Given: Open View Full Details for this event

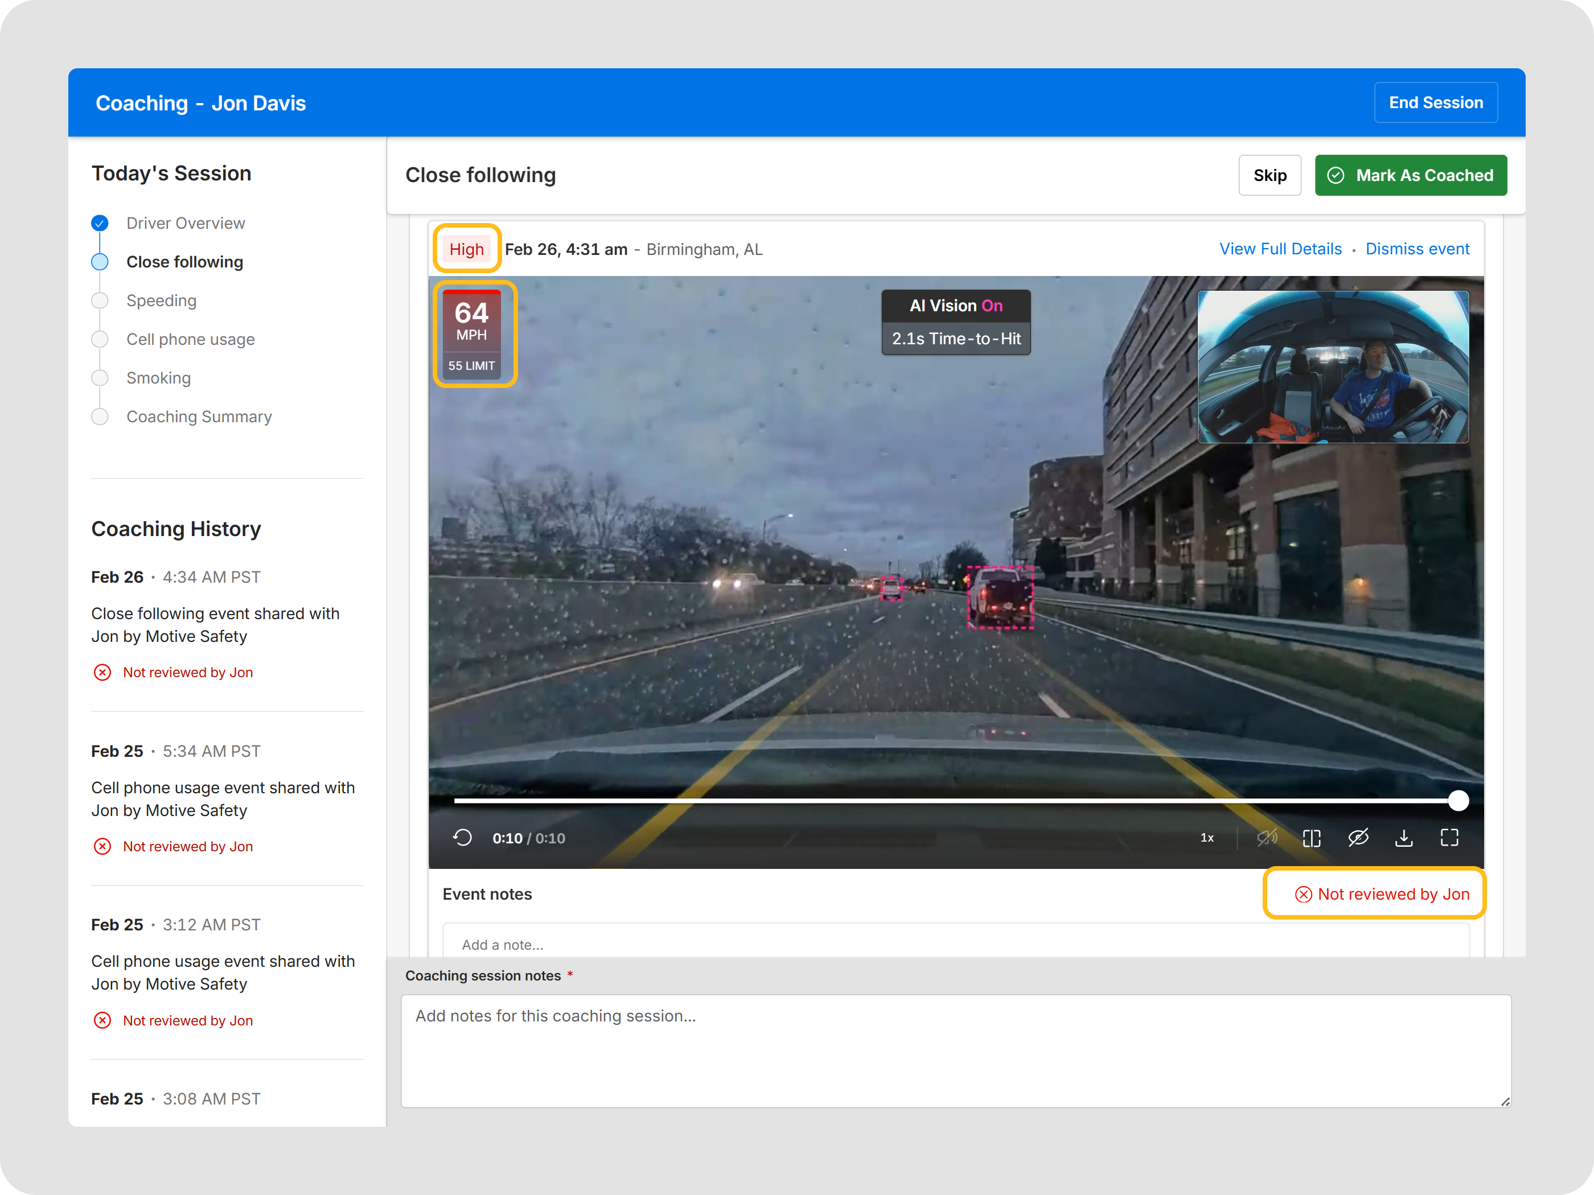Looking at the screenshot, I should pyautogui.click(x=1280, y=249).
